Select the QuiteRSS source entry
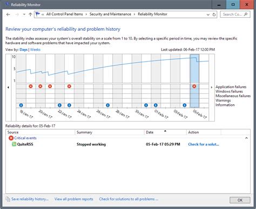 pyautogui.click(x=25, y=144)
